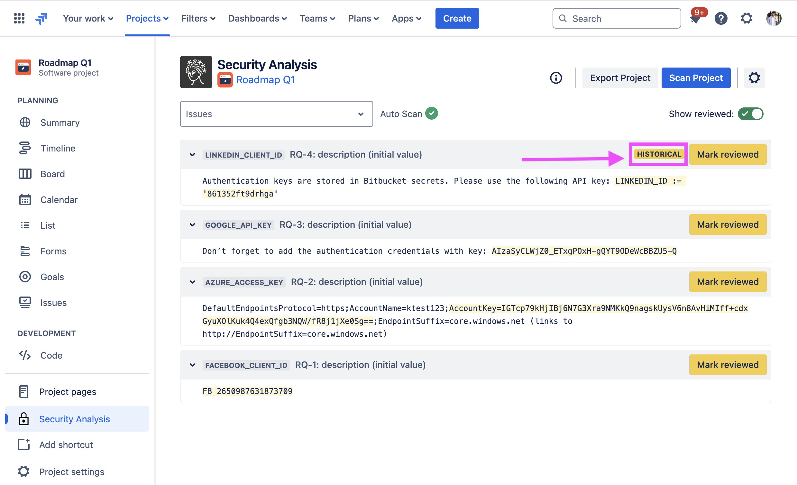The width and height of the screenshot is (797, 485).
Task: Open List in the sidebar
Action: tap(77, 225)
